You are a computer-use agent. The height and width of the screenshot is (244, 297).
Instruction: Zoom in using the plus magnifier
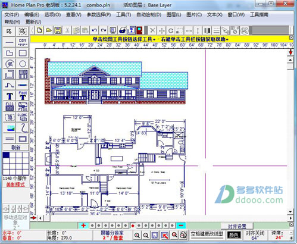coord(137,235)
